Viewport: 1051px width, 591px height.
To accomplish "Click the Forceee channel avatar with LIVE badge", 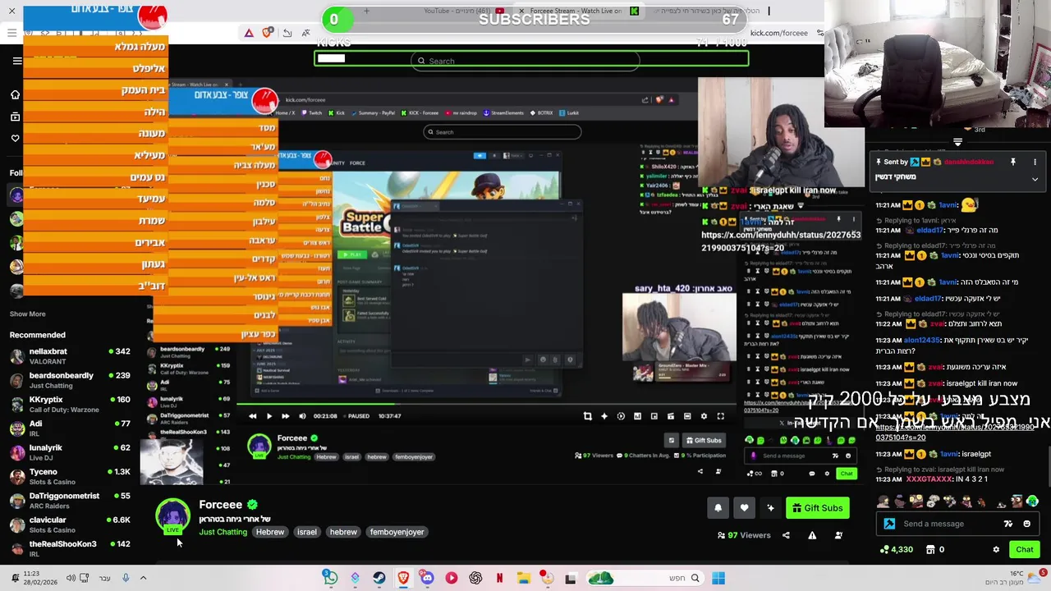I will coord(172,516).
